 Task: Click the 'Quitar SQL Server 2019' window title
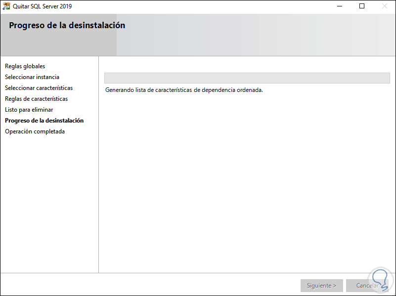pos(42,6)
